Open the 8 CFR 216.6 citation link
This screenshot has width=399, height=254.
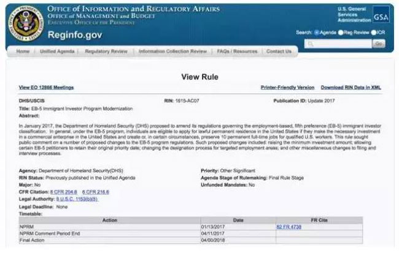[95, 192]
